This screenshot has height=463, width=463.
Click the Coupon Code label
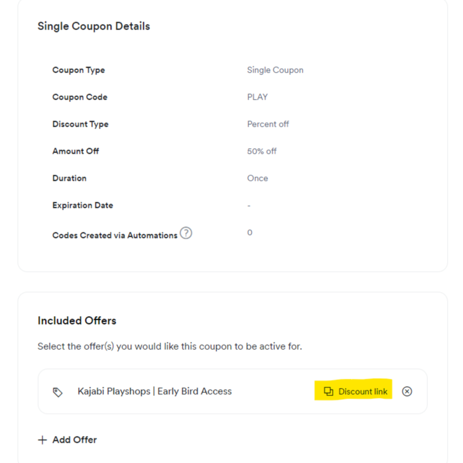pos(80,97)
